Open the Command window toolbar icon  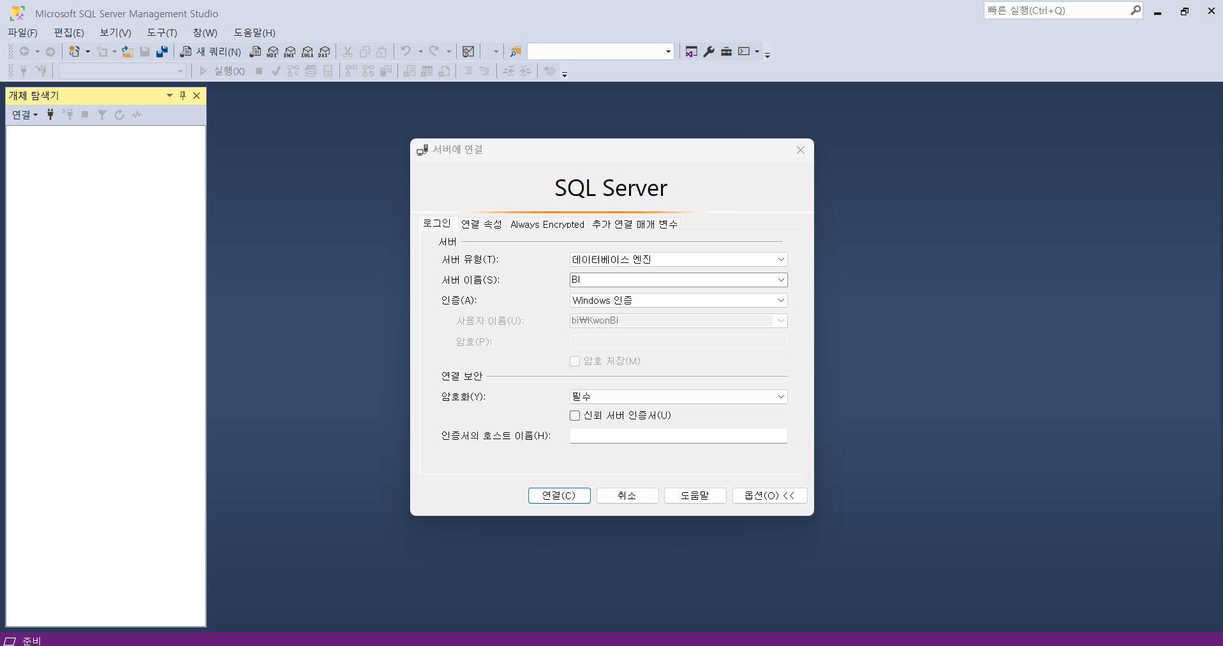point(744,52)
